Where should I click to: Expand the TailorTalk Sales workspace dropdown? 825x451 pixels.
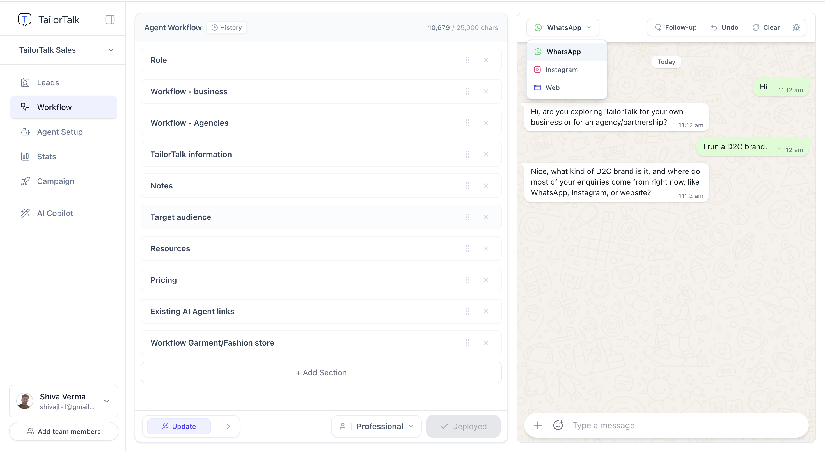pos(66,50)
